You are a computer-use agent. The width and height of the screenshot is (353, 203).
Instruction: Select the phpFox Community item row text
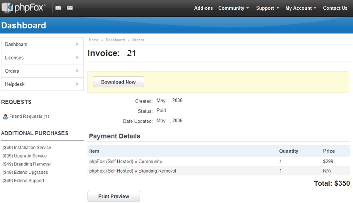[126, 162]
